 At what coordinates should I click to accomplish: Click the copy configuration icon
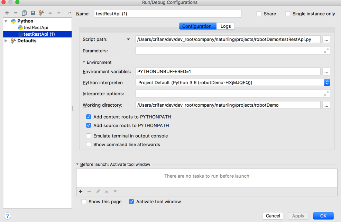click(24, 13)
